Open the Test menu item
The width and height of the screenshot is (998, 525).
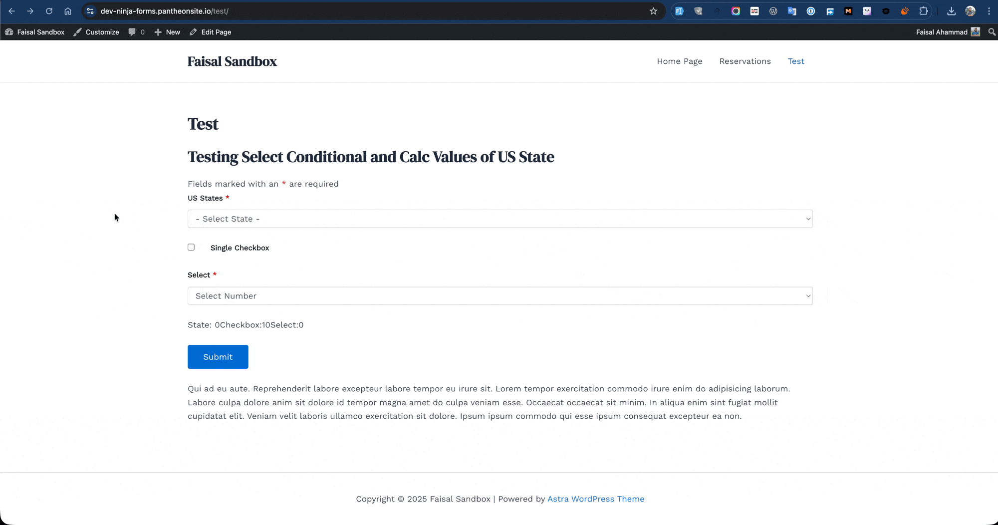coord(796,61)
